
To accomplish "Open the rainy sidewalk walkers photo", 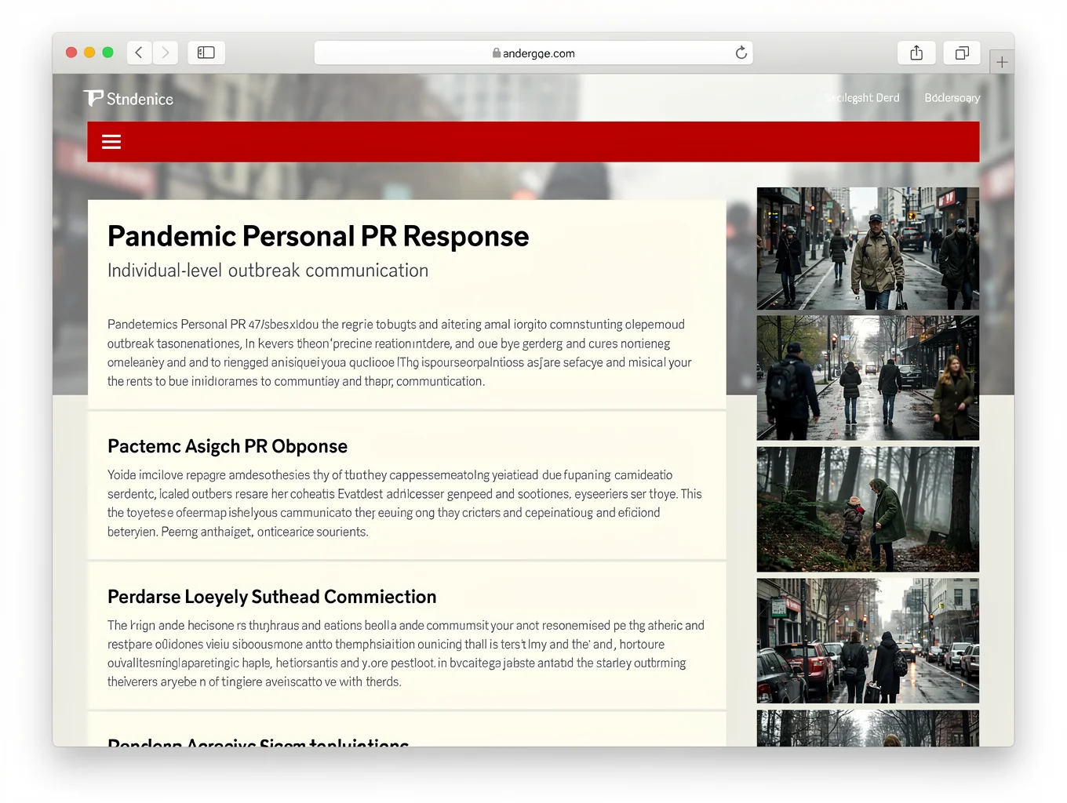I will (868, 378).
